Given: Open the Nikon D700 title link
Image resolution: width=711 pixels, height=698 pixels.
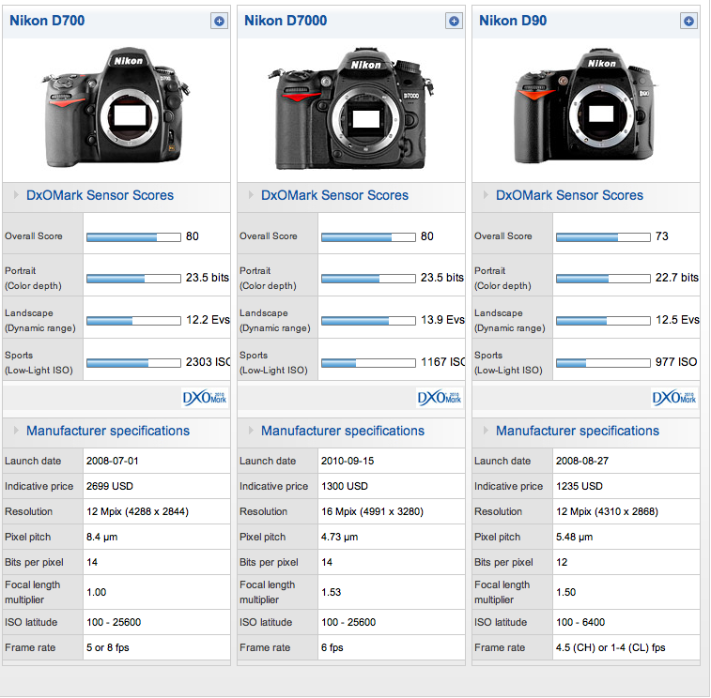Looking at the screenshot, I should pyautogui.click(x=47, y=21).
